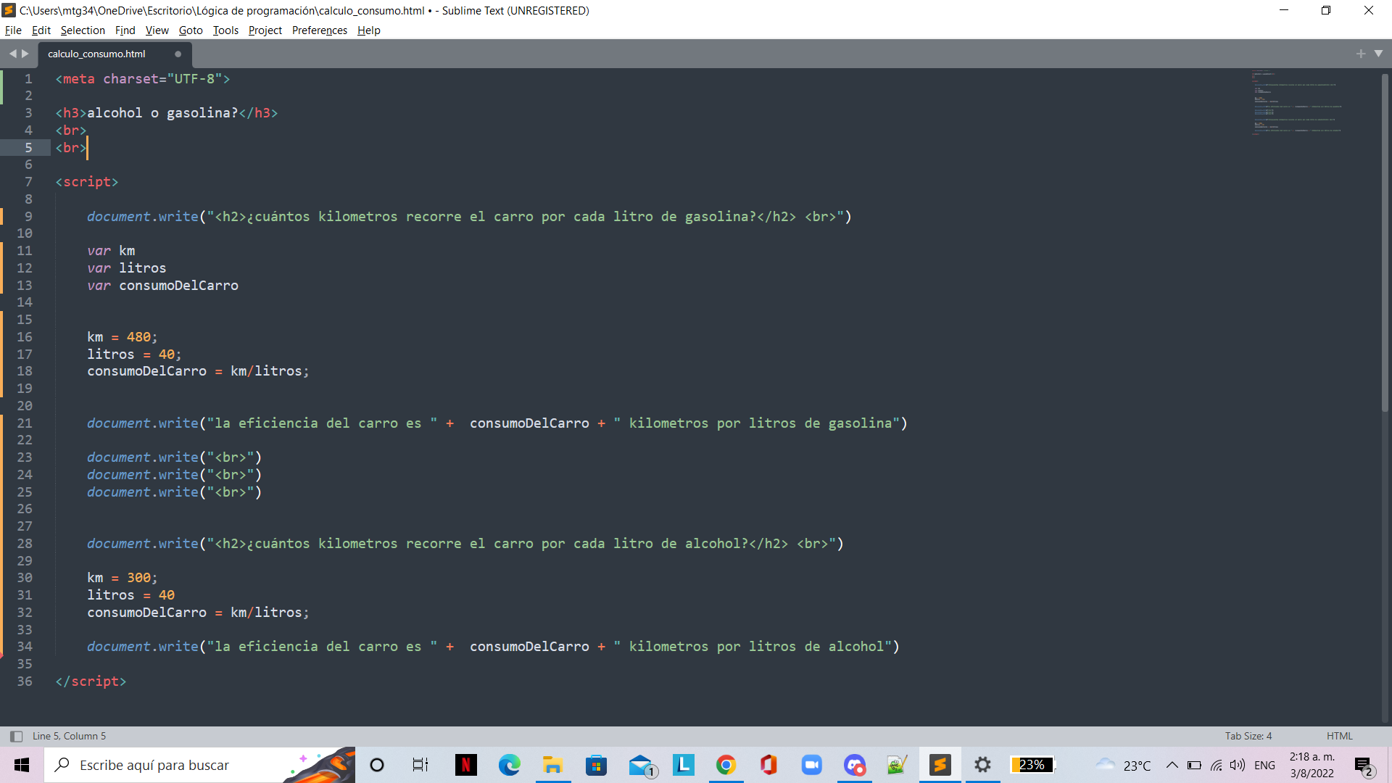Click the closing </script> tag

coord(91,681)
